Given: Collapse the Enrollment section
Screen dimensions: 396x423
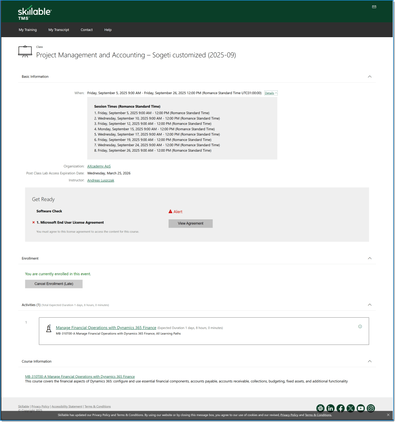Looking at the screenshot, I should tap(370, 259).
